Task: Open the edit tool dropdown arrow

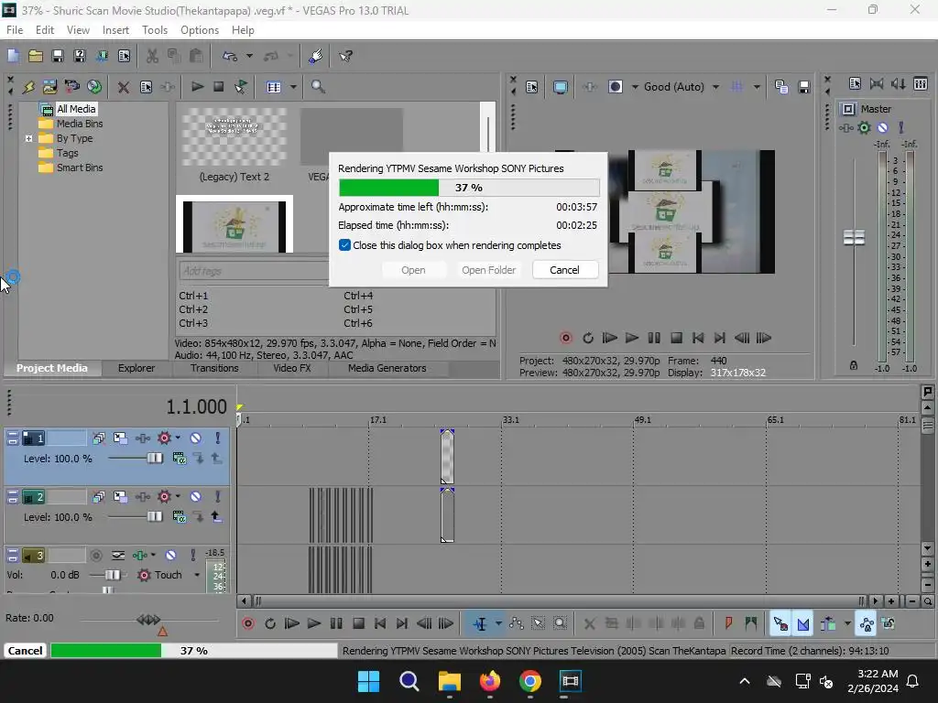Action: coord(498,623)
